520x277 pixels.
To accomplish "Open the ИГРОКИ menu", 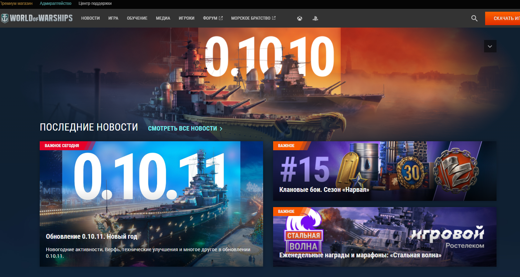I will [x=186, y=18].
